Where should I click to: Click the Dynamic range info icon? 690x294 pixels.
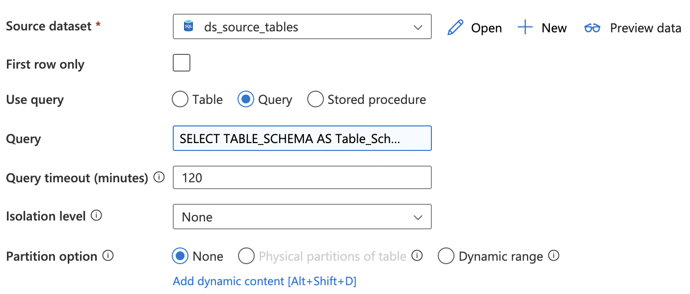point(554,256)
